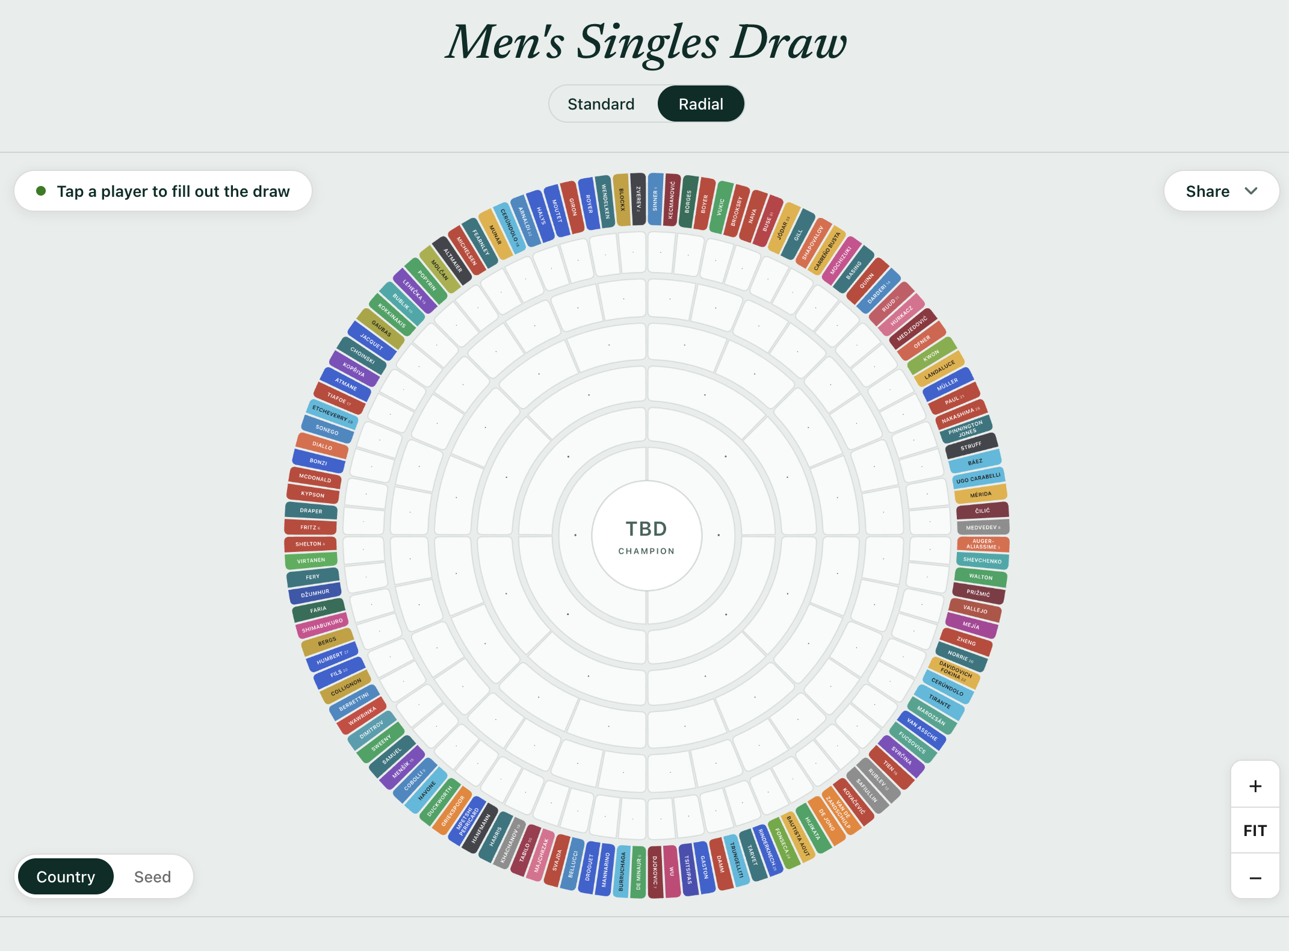
Task: Pick the Shevchenko player tile
Action: point(983,560)
